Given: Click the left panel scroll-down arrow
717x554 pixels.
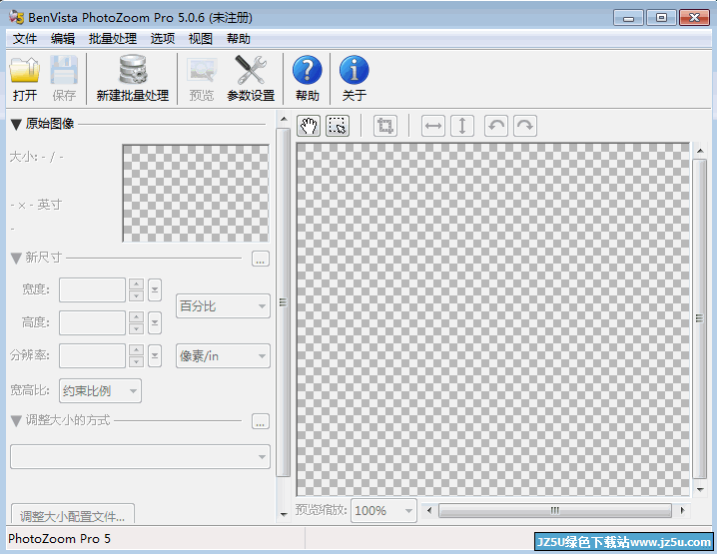Looking at the screenshot, I should 283,515.
